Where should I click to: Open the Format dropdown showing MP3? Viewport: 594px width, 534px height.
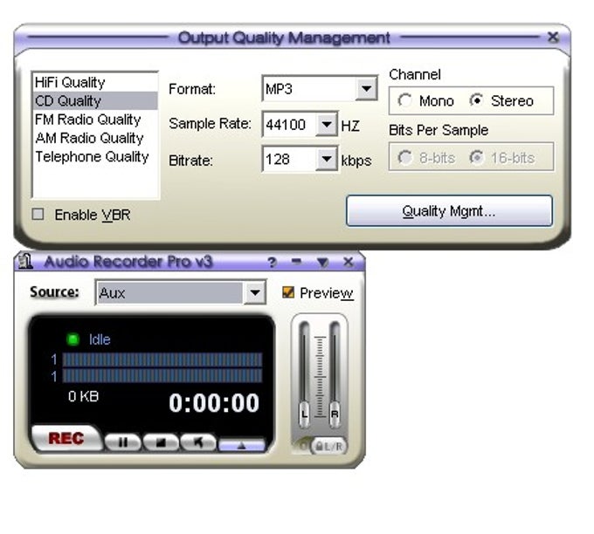coord(366,89)
